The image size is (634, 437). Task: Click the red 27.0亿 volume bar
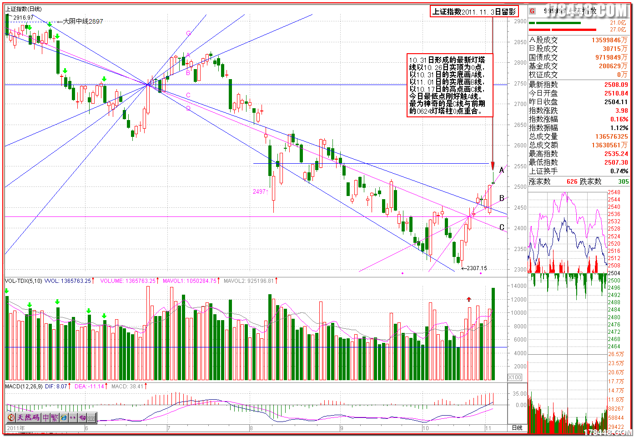[563, 30]
